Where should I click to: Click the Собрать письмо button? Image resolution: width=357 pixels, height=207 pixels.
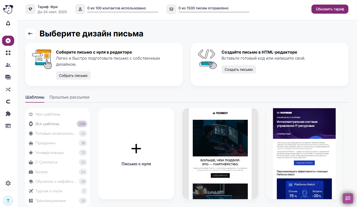click(x=73, y=76)
